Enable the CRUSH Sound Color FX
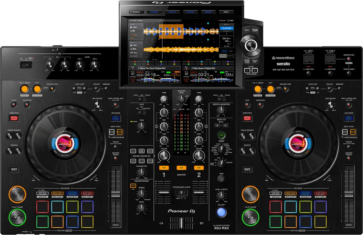363x235 pixels. [x=142, y=161]
